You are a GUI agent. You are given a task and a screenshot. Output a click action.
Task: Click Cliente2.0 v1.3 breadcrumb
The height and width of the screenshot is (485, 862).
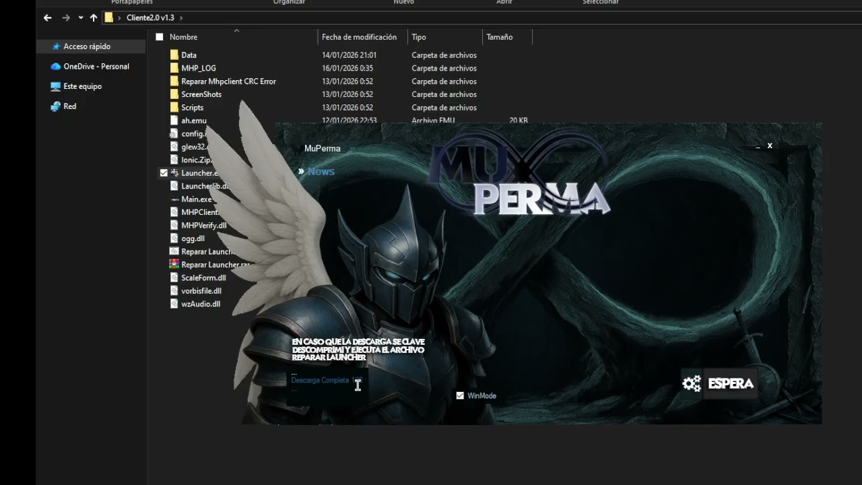pos(150,18)
